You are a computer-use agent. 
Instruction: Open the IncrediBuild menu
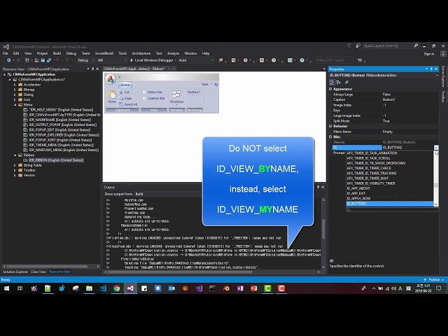(x=104, y=53)
